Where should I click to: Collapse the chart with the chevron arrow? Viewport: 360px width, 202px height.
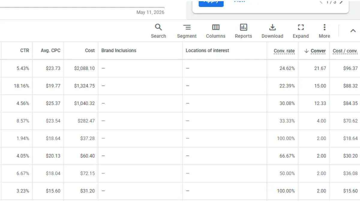point(353,31)
